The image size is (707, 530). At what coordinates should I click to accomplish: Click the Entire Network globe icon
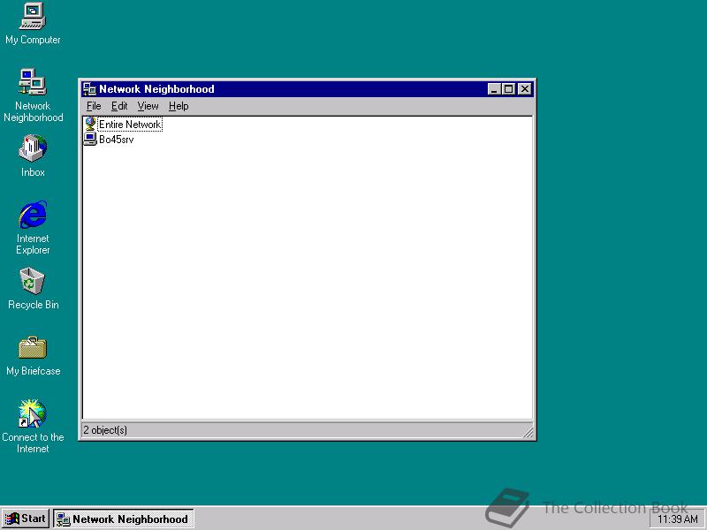90,124
